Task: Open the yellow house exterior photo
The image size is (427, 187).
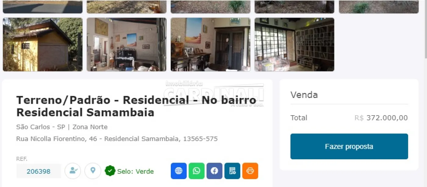Action: pos(43,44)
